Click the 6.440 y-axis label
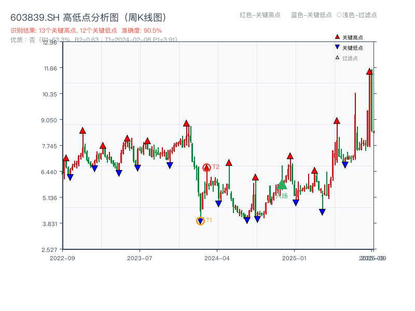Viewport: 415px width, 311px height. [x=49, y=172]
